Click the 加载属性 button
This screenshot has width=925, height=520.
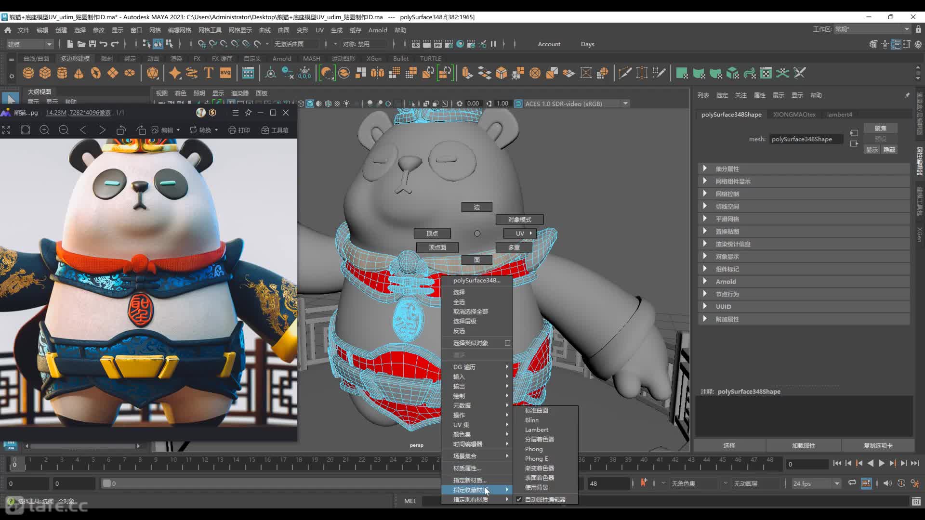[803, 445]
